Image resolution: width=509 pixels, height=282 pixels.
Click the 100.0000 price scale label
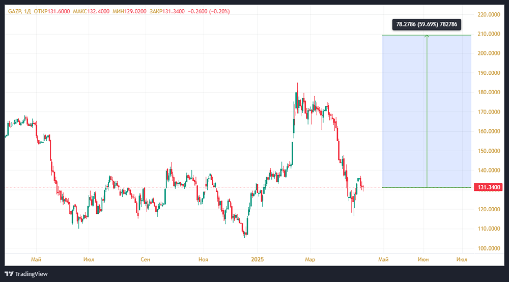click(x=489, y=248)
